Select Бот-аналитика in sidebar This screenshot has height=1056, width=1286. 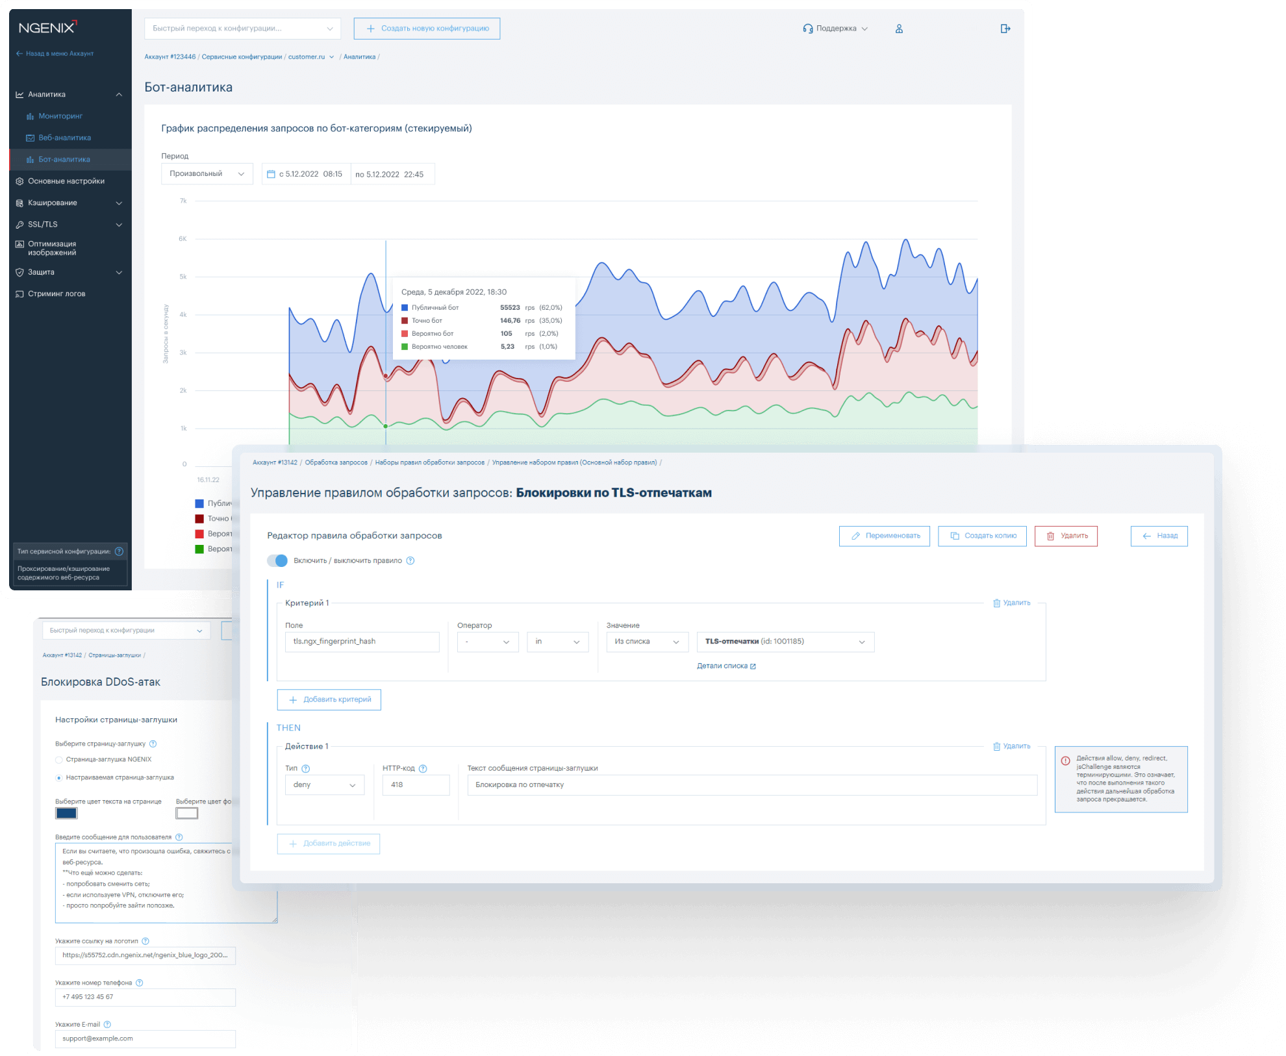(x=70, y=160)
